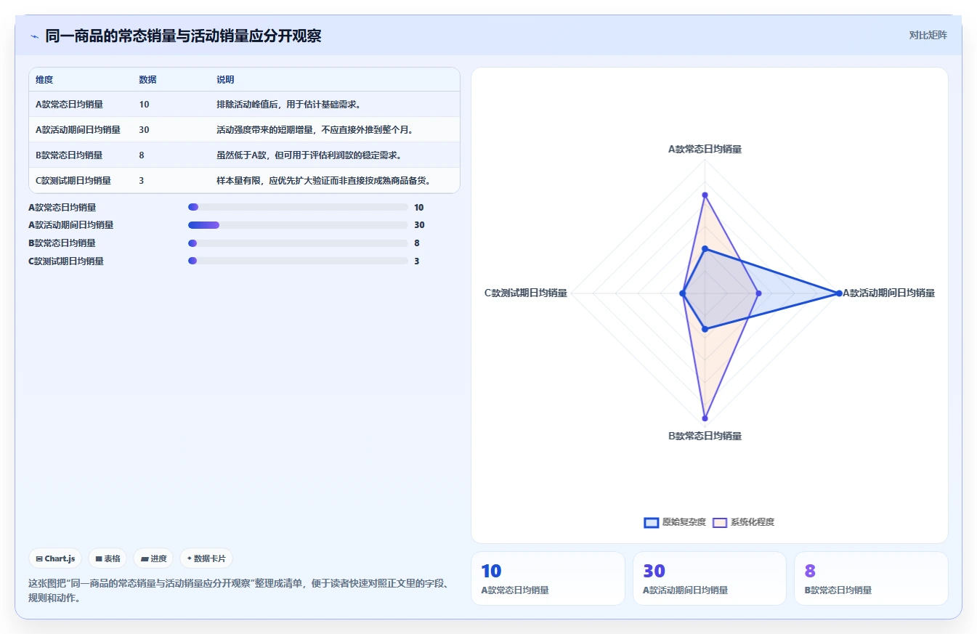
Task: Toggle the 原始复杂度 legend swatch
Action: pos(652,522)
